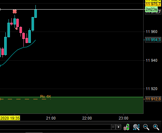This screenshot has width=162, height=133.
Task: Click the yellow 11 975,7 price label
Action: coord(153,4)
